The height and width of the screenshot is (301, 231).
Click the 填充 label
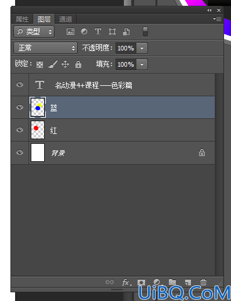tap(104, 64)
